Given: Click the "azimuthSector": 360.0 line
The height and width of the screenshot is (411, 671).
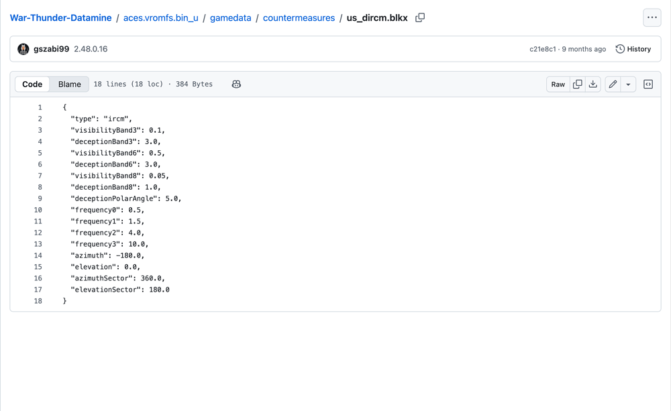Looking at the screenshot, I should [117, 278].
